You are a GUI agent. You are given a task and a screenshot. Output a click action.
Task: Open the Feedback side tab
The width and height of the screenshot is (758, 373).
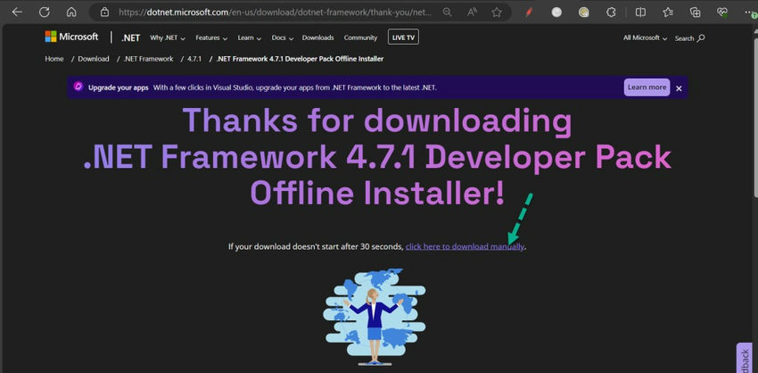[x=744, y=359]
